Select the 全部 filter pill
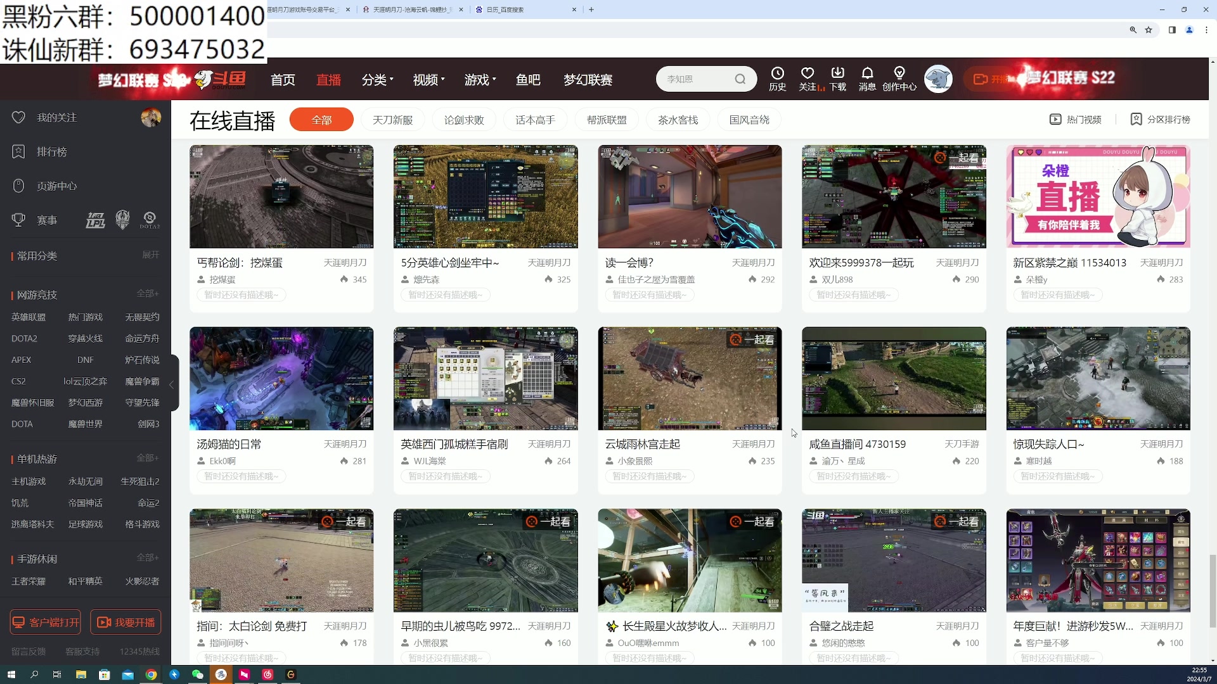 tap(321, 120)
